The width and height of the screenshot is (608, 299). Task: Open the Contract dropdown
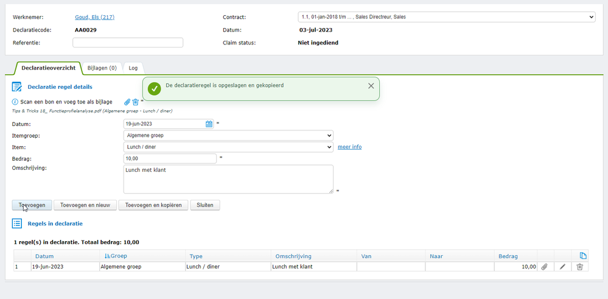tap(447, 17)
